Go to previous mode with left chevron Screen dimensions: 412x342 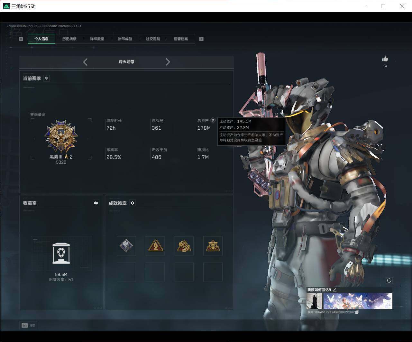(85, 62)
